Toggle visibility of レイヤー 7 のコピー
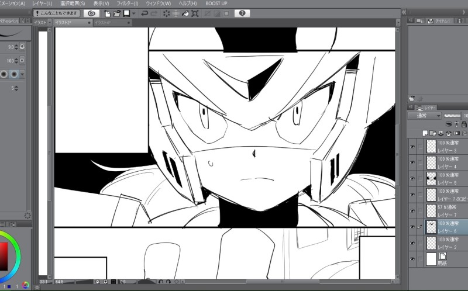468x291 pixels. 412,195
